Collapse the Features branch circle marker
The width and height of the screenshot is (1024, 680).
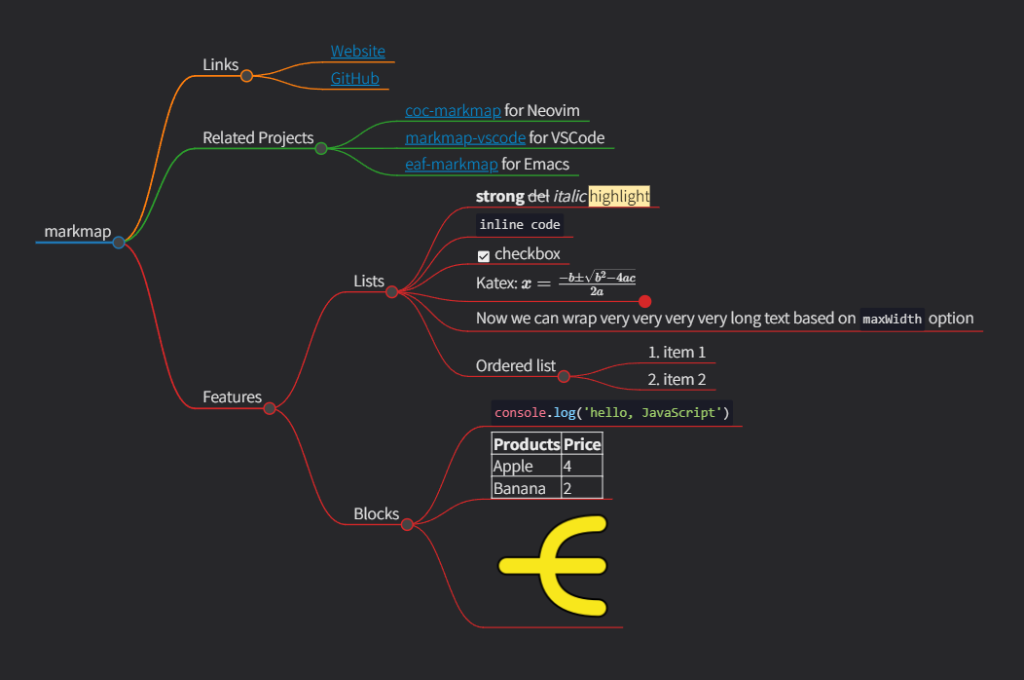pyautogui.click(x=269, y=407)
